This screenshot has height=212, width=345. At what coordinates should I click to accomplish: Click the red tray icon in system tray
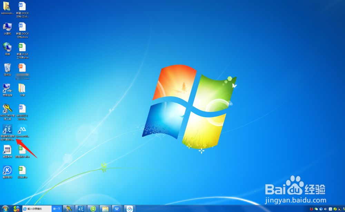tap(311, 209)
